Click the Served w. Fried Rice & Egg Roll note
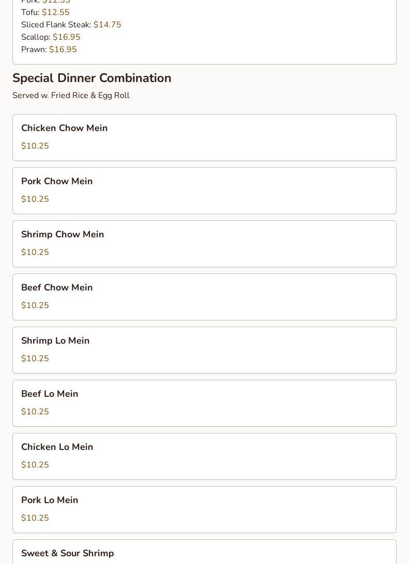 [x=71, y=95]
